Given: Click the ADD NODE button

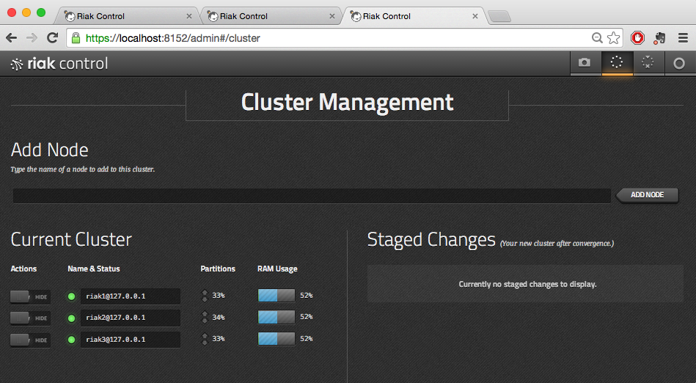Looking at the screenshot, I should pos(647,195).
